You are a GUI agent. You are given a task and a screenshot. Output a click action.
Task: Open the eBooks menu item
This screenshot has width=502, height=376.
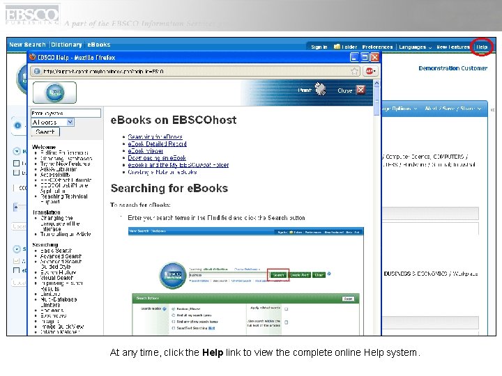click(x=98, y=45)
